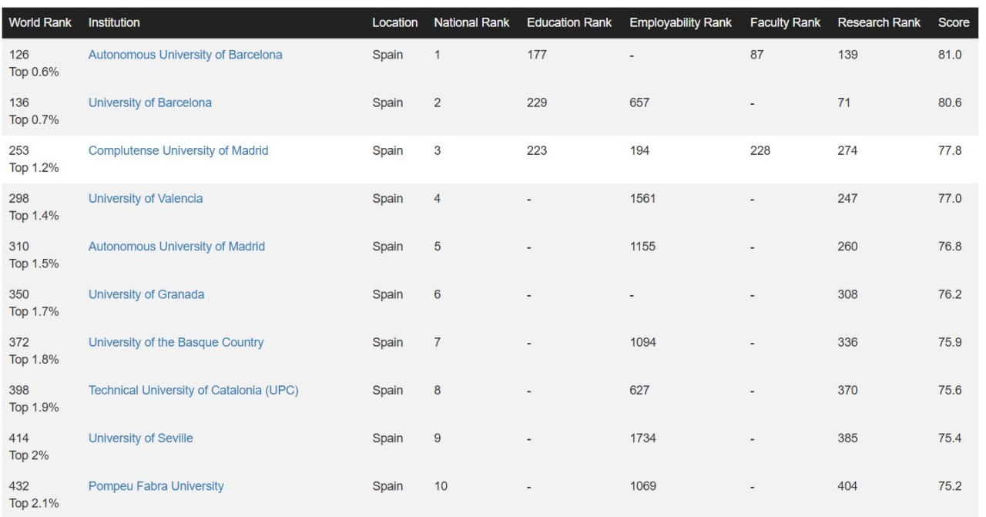Click University of the Basque Country
The image size is (986, 517).
[176, 342]
